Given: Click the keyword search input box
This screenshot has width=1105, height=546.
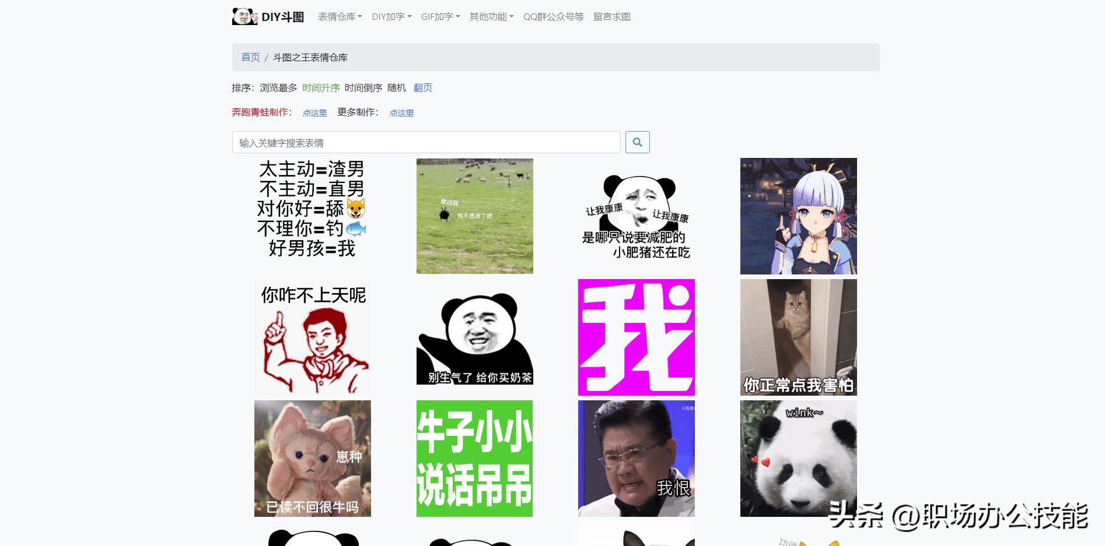Looking at the screenshot, I should coord(426,142).
